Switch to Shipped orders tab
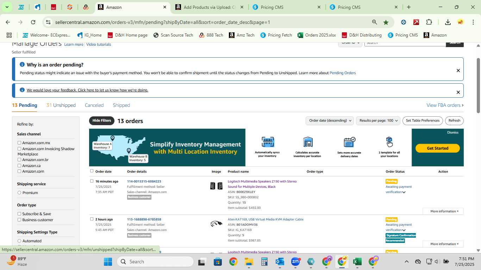The image size is (481, 270). (x=121, y=105)
